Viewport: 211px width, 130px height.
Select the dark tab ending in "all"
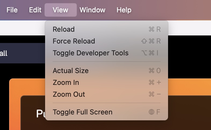(23, 53)
